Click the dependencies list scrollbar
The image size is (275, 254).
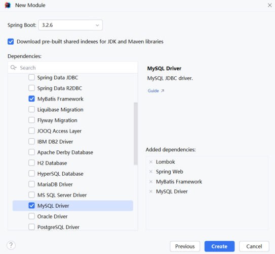coord(136,134)
